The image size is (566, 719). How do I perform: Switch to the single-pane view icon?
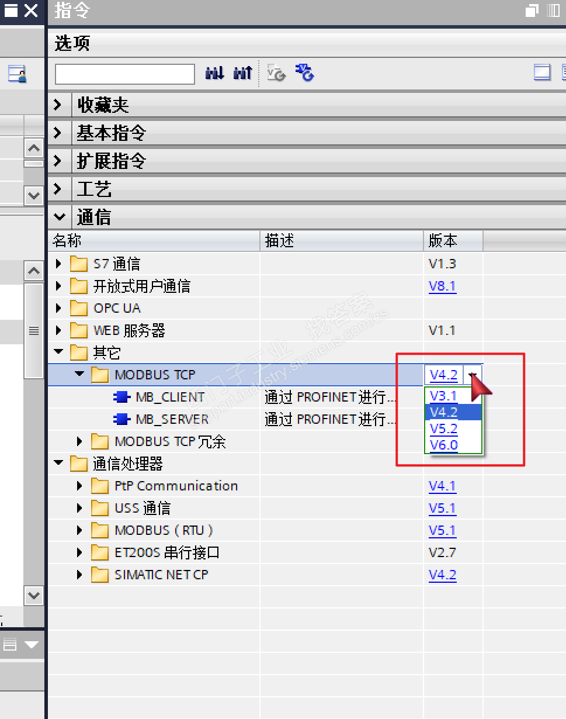pyautogui.click(x=543, y=73)
